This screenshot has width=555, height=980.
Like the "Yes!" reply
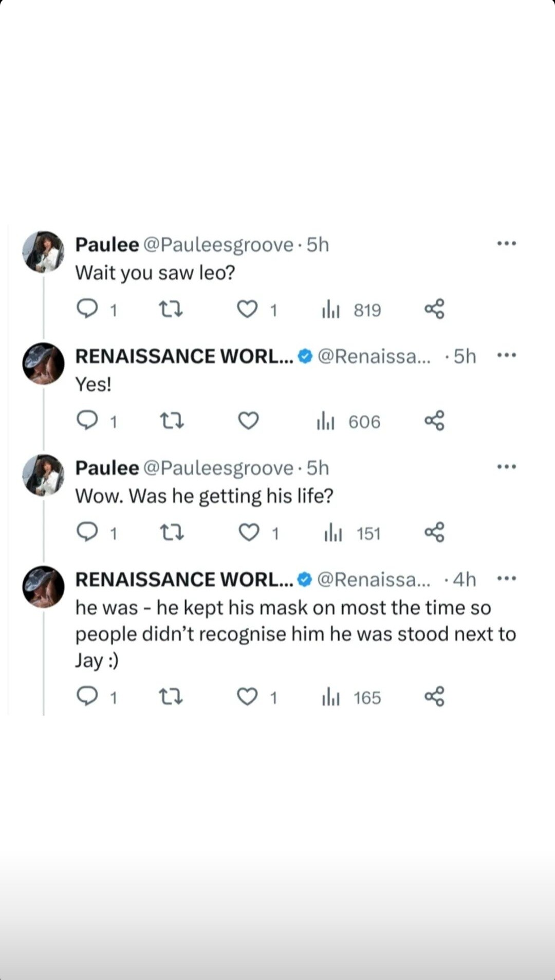tap(248, 421)
